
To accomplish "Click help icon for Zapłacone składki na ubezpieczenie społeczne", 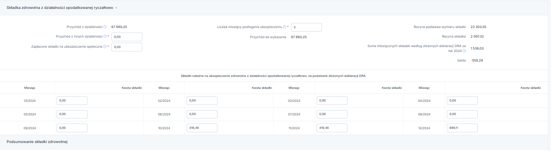I will (x=105, y=47).
